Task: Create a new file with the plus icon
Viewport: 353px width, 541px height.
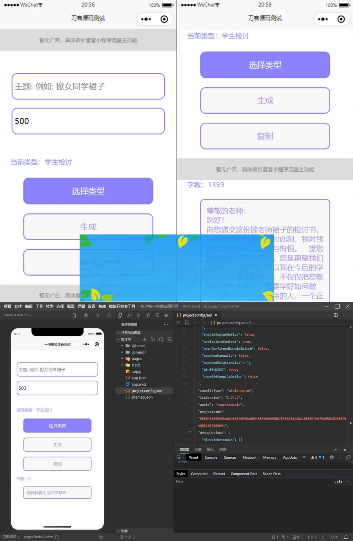Action: click(x=144, y=339)
